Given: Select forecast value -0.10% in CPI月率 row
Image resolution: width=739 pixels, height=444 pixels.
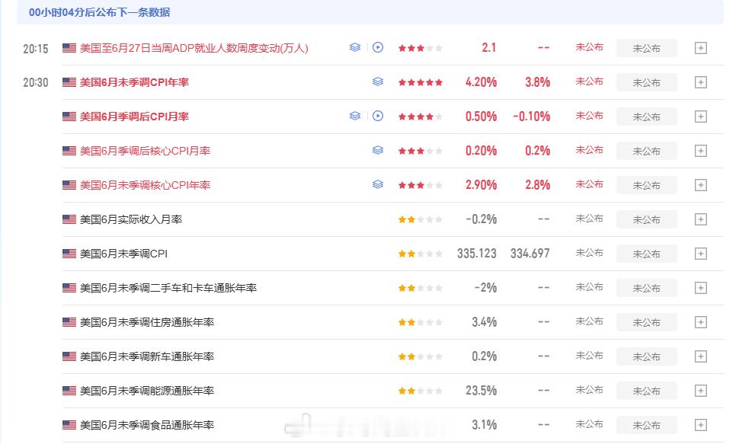Looking at the screenshot, I should click(x=532, y=117).
